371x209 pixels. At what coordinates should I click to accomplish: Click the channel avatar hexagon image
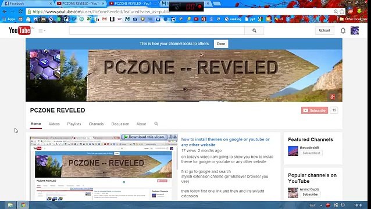click(x=45, y=64)
